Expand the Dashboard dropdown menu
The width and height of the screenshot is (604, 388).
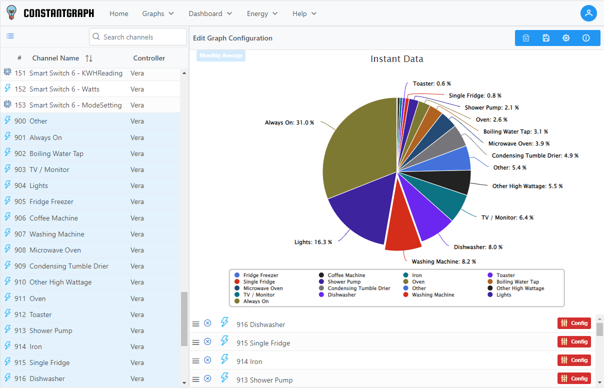pyautogui.click(x=210, y=13)
